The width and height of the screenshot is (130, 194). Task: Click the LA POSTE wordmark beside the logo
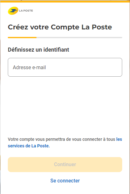26,11
